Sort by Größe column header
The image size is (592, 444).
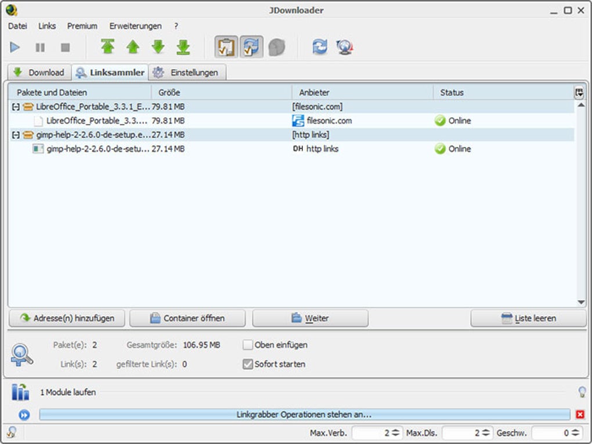[x=222, y=92]
